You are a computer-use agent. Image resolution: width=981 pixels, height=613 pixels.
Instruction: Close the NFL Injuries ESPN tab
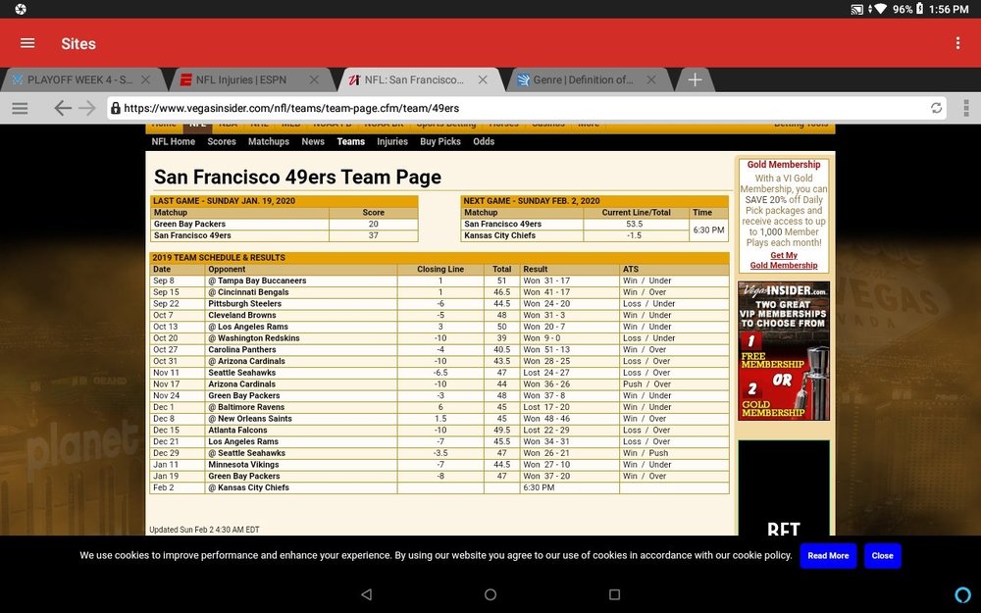coord(314,79)
